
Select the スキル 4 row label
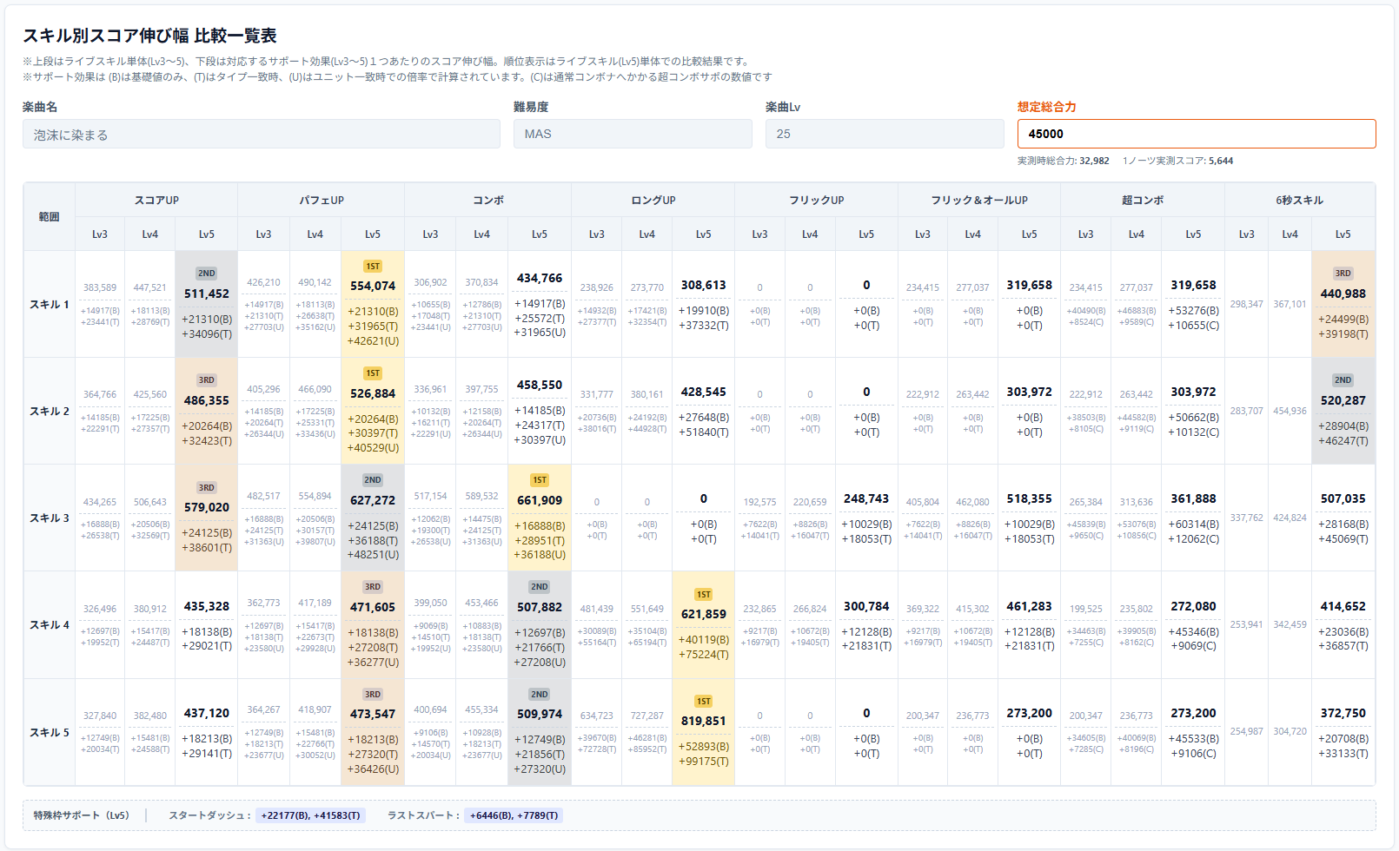coord(50,624)
